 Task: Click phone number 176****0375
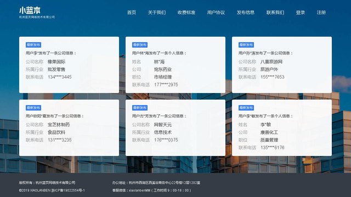point(166,140)
